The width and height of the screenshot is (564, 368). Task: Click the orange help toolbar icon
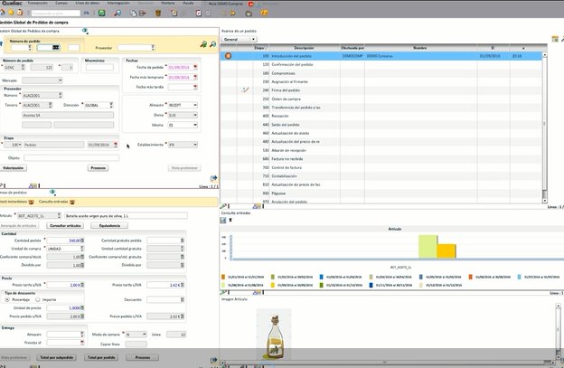click(264, 13)
